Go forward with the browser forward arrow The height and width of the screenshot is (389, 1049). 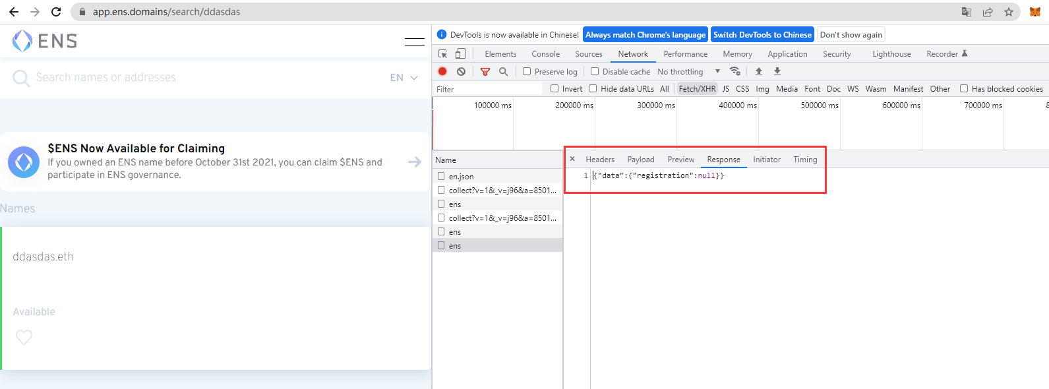(x=35, y=12)
